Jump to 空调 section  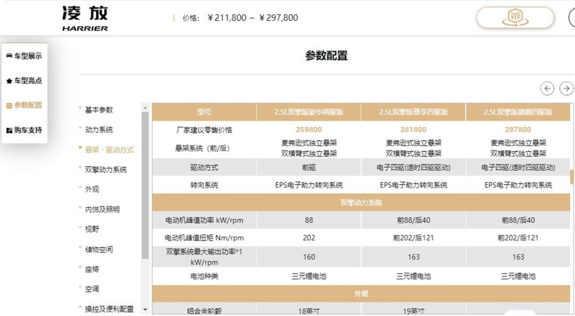92,289
